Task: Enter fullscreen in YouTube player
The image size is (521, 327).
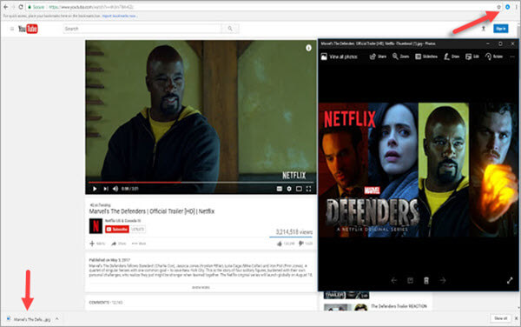Action: click(x=308, y=189)
